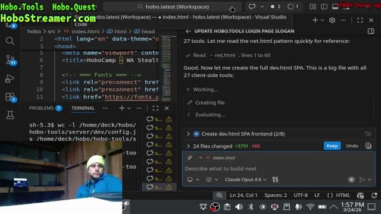Keep the 24 changed files
The image size is (381, 214).
click(x=332, y=146)
